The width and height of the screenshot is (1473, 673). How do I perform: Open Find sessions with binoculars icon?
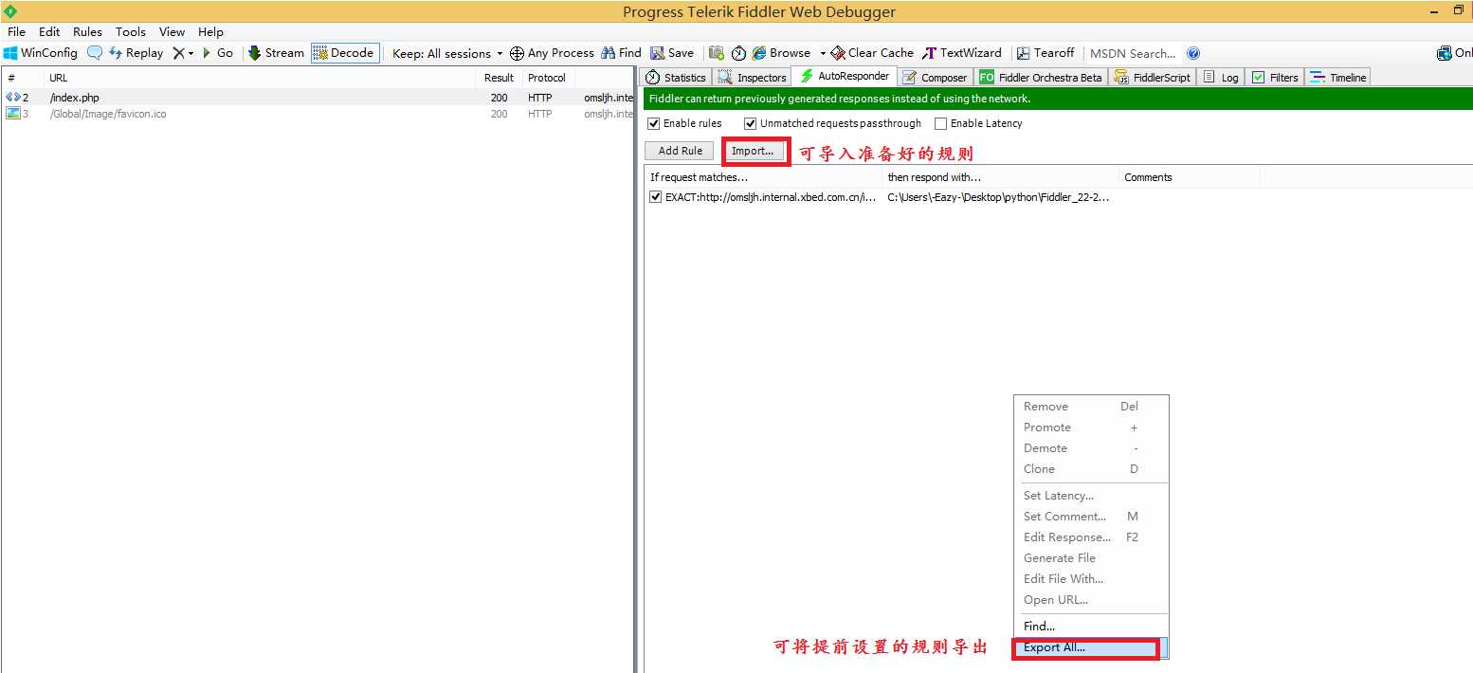coord(622,53)
